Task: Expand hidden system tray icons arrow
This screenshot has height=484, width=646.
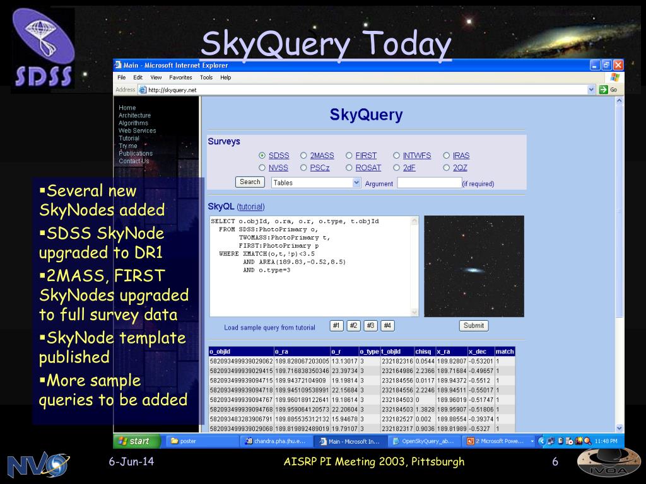Action: click(541, 441)
